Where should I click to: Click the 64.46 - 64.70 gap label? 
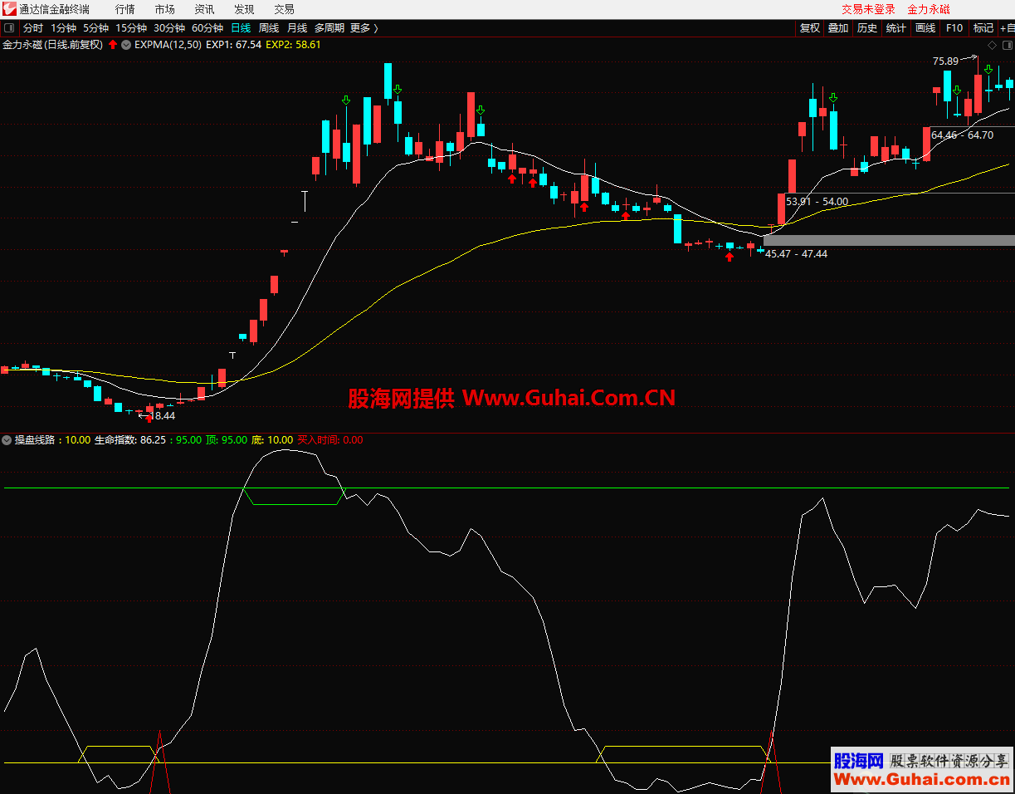[962, 135]
